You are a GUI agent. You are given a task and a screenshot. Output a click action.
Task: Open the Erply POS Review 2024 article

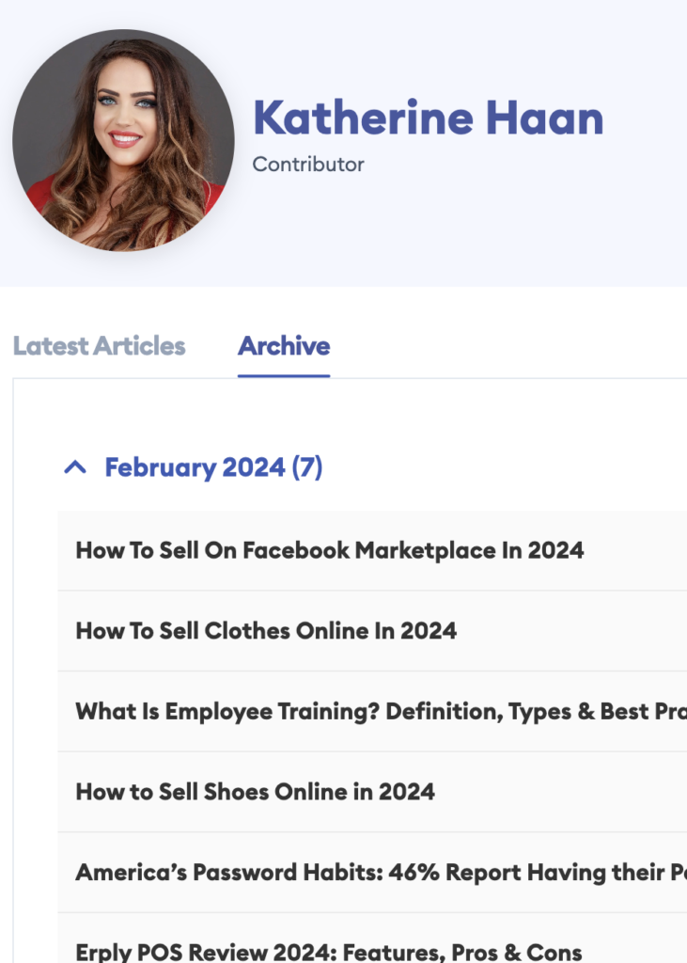click(x=329, y=950)
